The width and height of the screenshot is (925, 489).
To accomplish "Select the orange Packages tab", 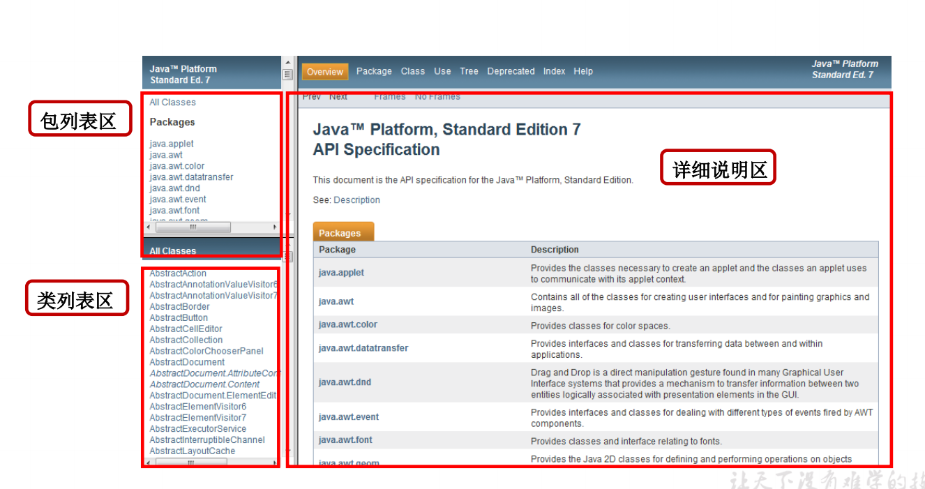I will point(343,232).
